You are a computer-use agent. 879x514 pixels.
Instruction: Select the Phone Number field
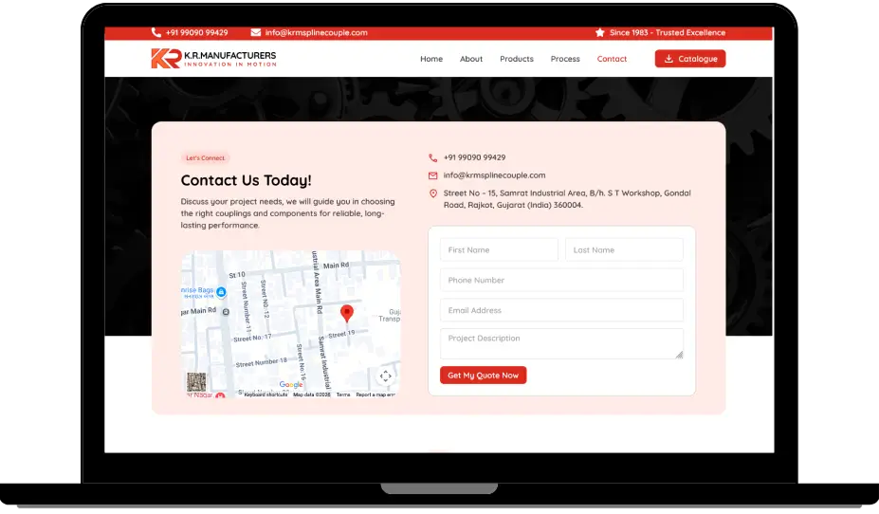tap(561, 280)
